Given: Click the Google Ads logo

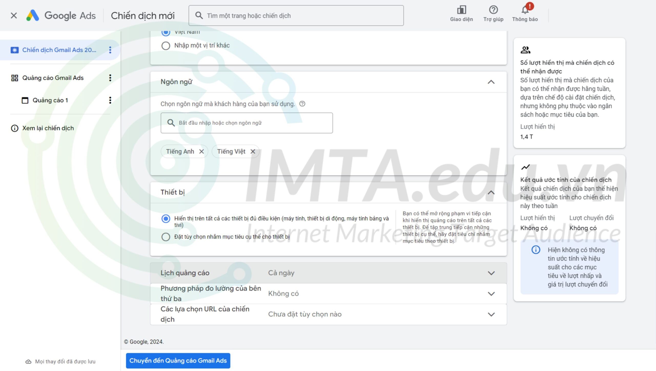Looking at the screenshot, I should point(61,16).
